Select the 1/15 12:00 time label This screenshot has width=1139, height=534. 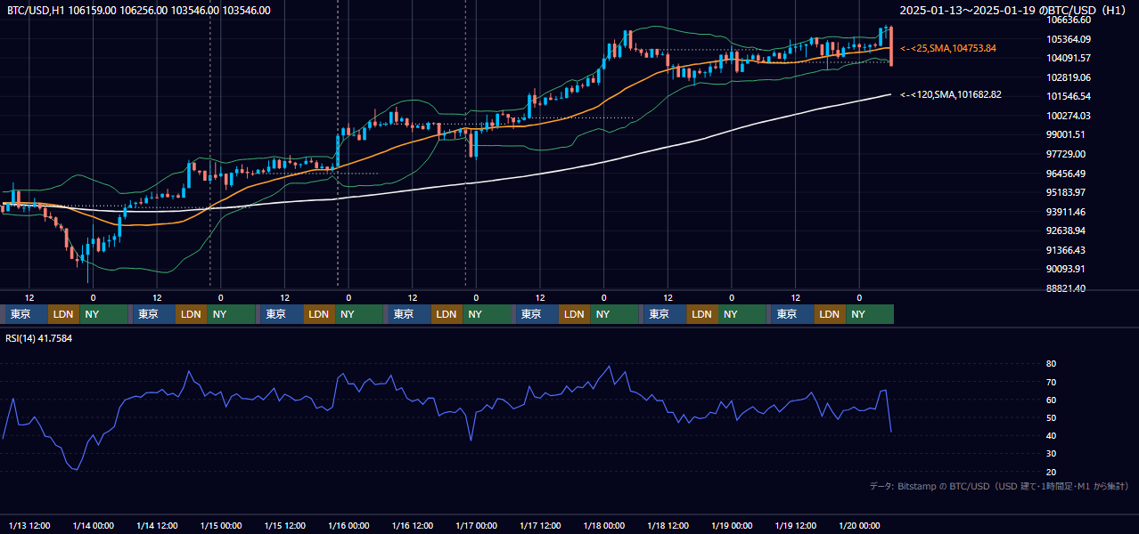coord(285,525)
